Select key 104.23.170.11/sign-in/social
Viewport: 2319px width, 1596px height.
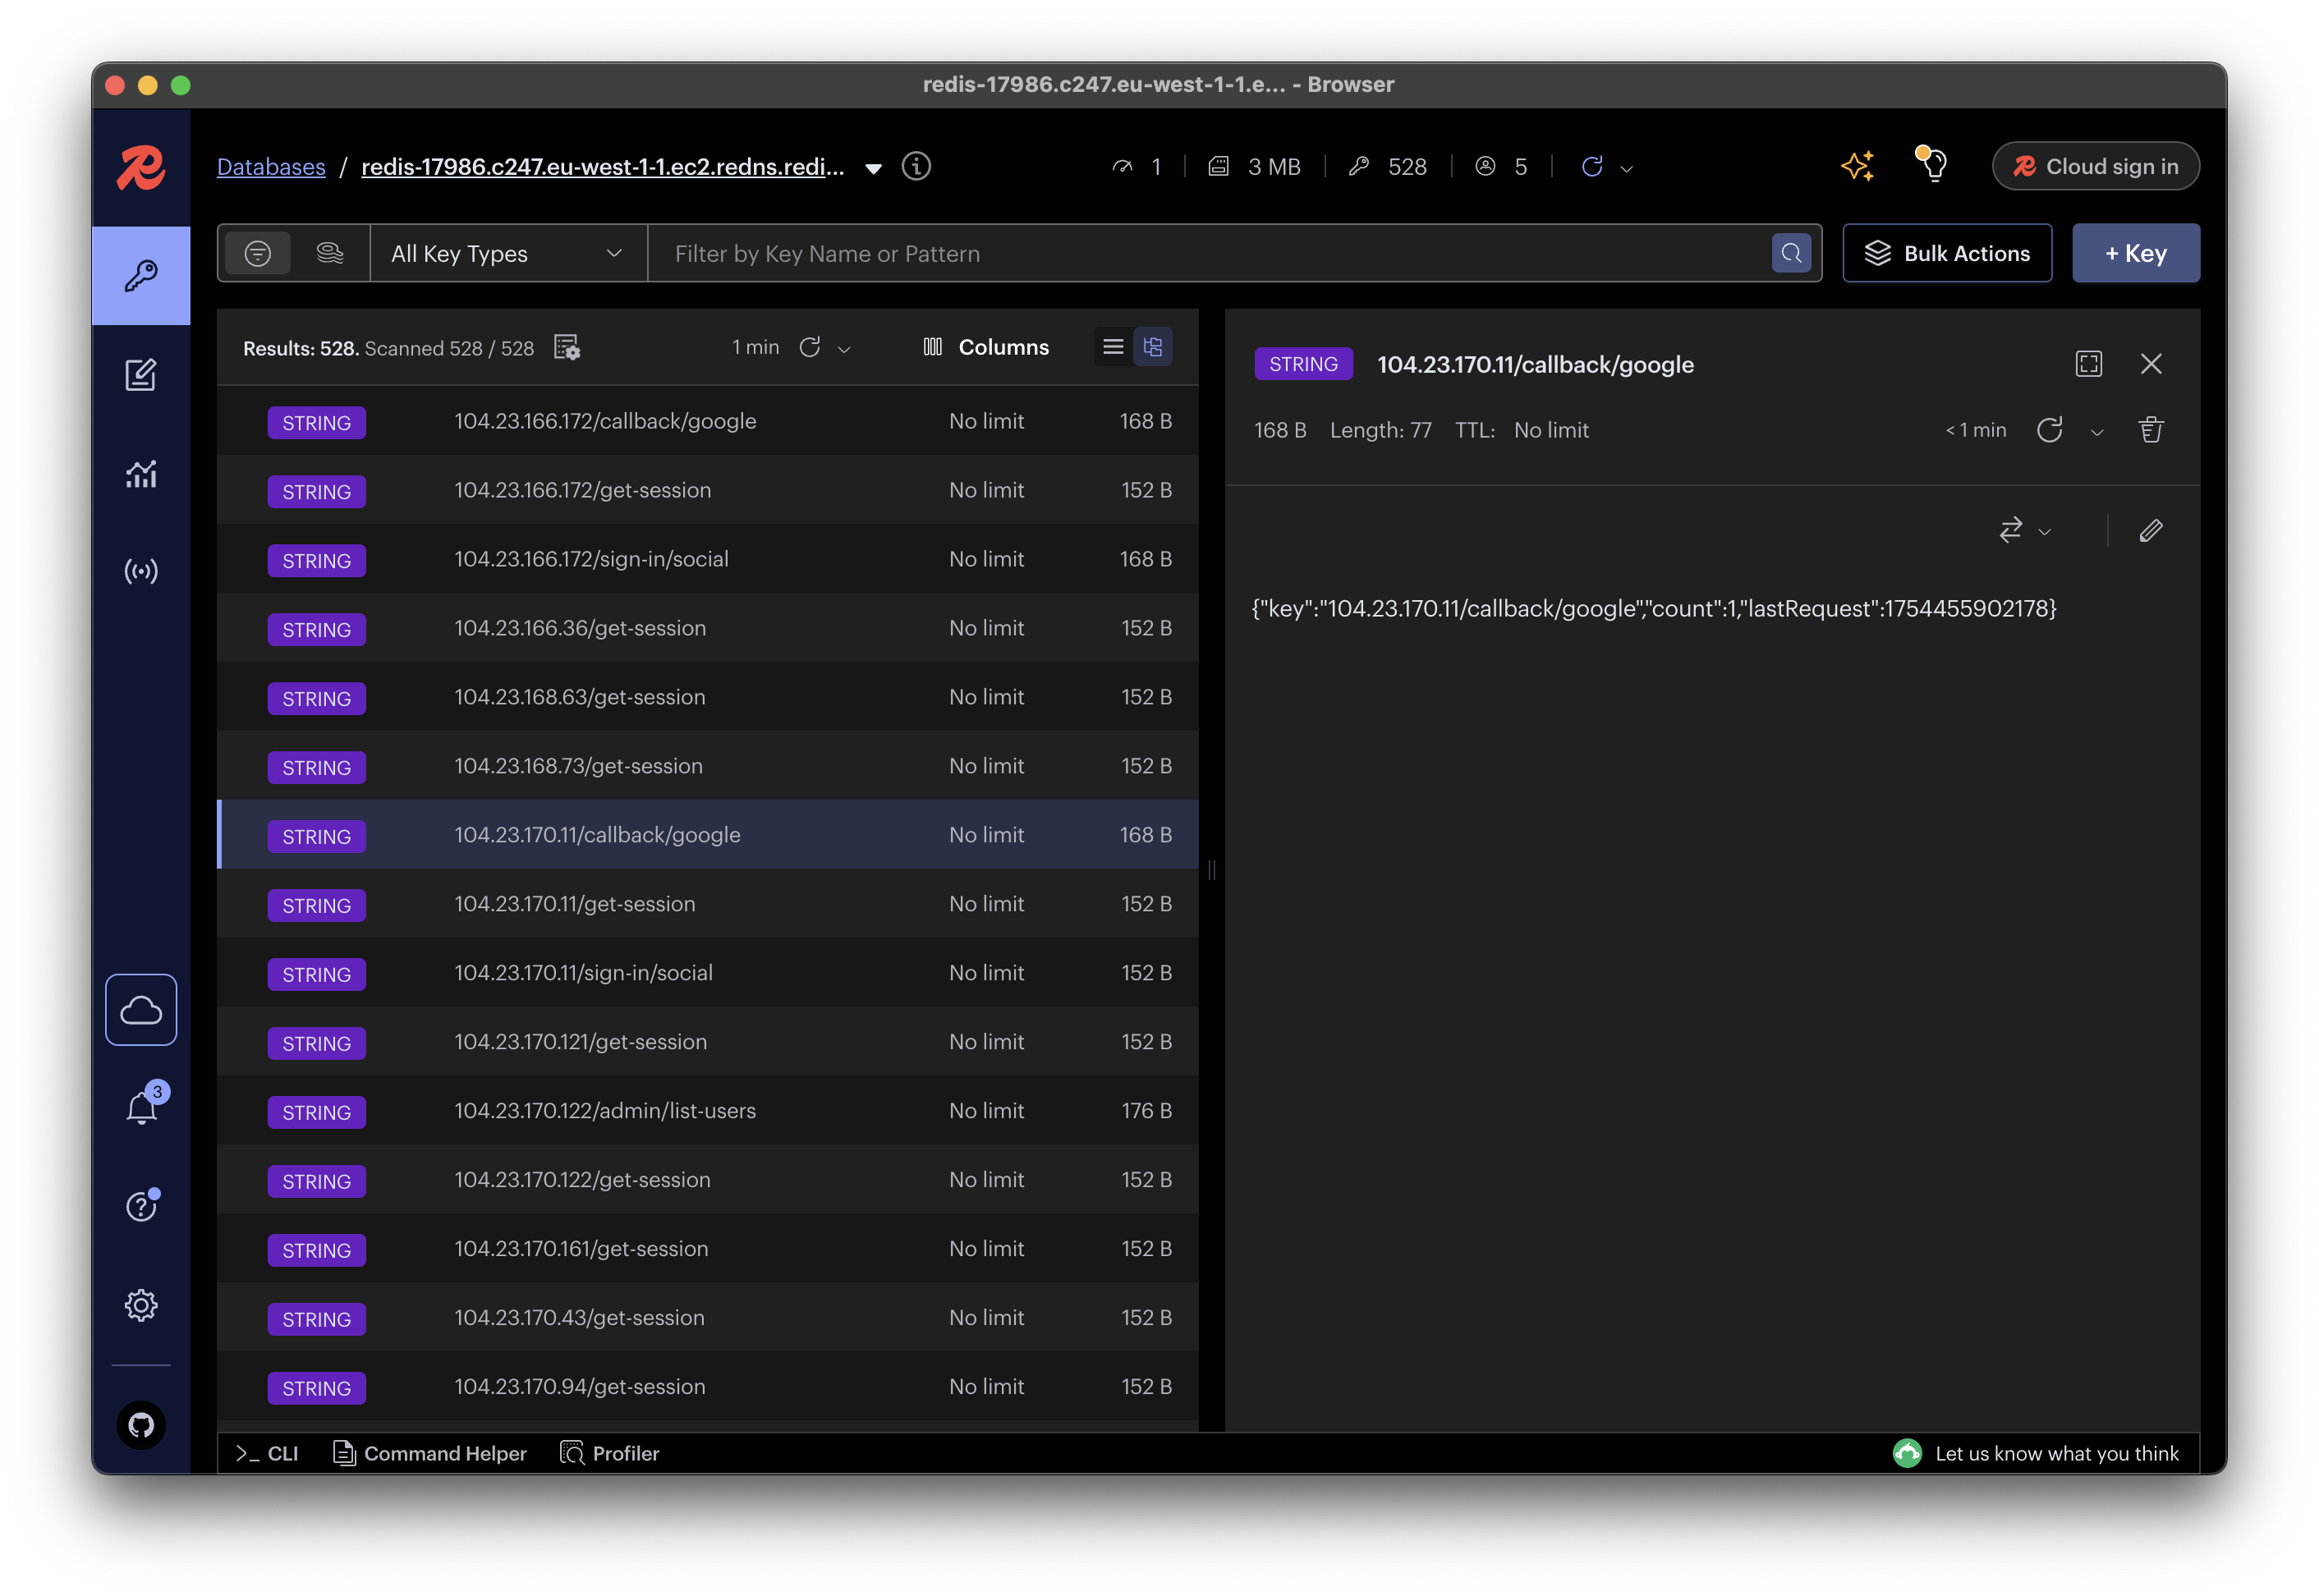click(708, 973)
